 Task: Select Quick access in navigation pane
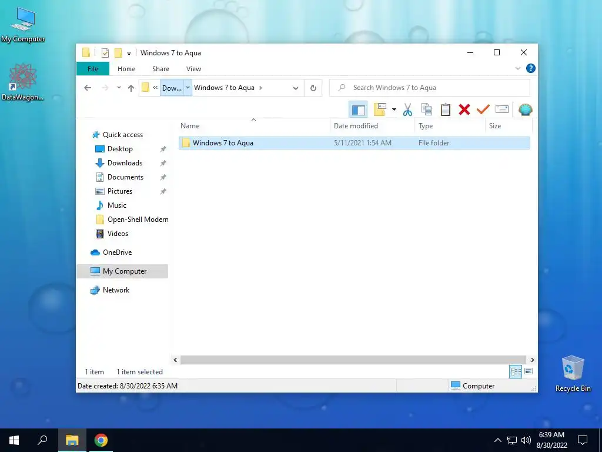tap(122, 135)
